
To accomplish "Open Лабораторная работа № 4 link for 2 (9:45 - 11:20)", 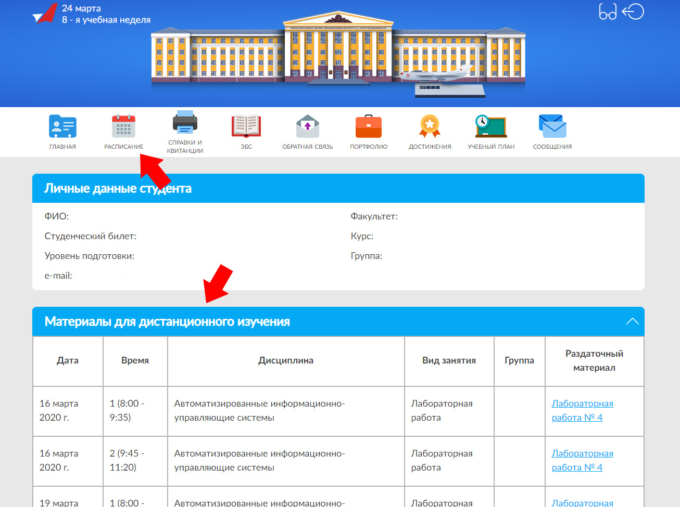I will tap(582, 460).
